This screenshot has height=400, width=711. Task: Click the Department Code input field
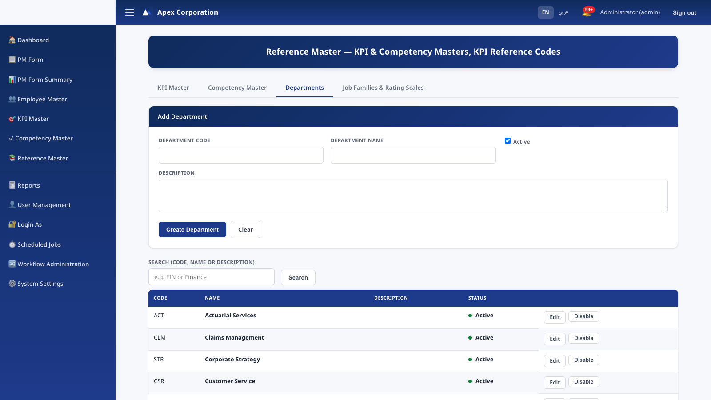coord(241,155)
